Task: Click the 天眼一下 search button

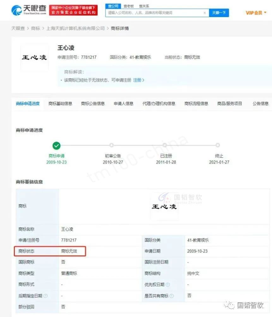Action: point(219,13)
